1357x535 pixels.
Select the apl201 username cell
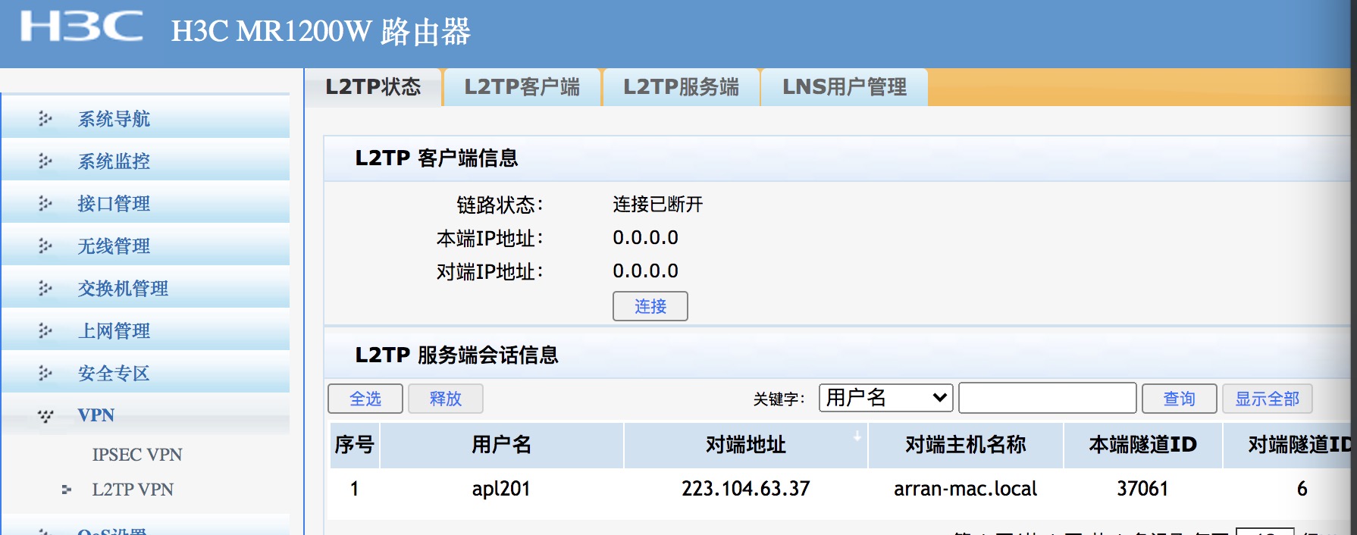(x=501, y=489)
